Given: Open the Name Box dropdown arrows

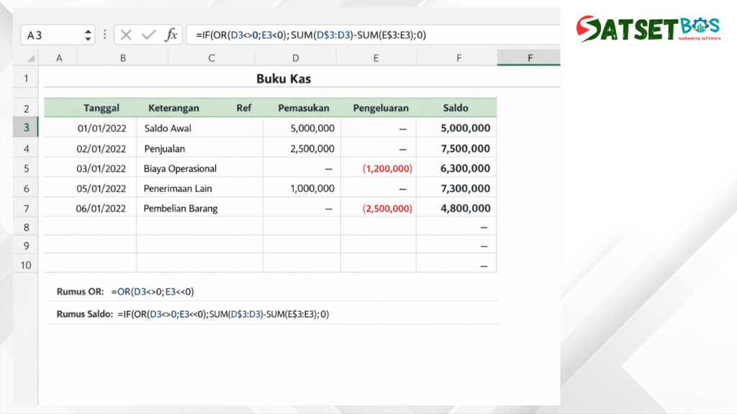Looking at the screenshot, I should (x=89, y=34).
